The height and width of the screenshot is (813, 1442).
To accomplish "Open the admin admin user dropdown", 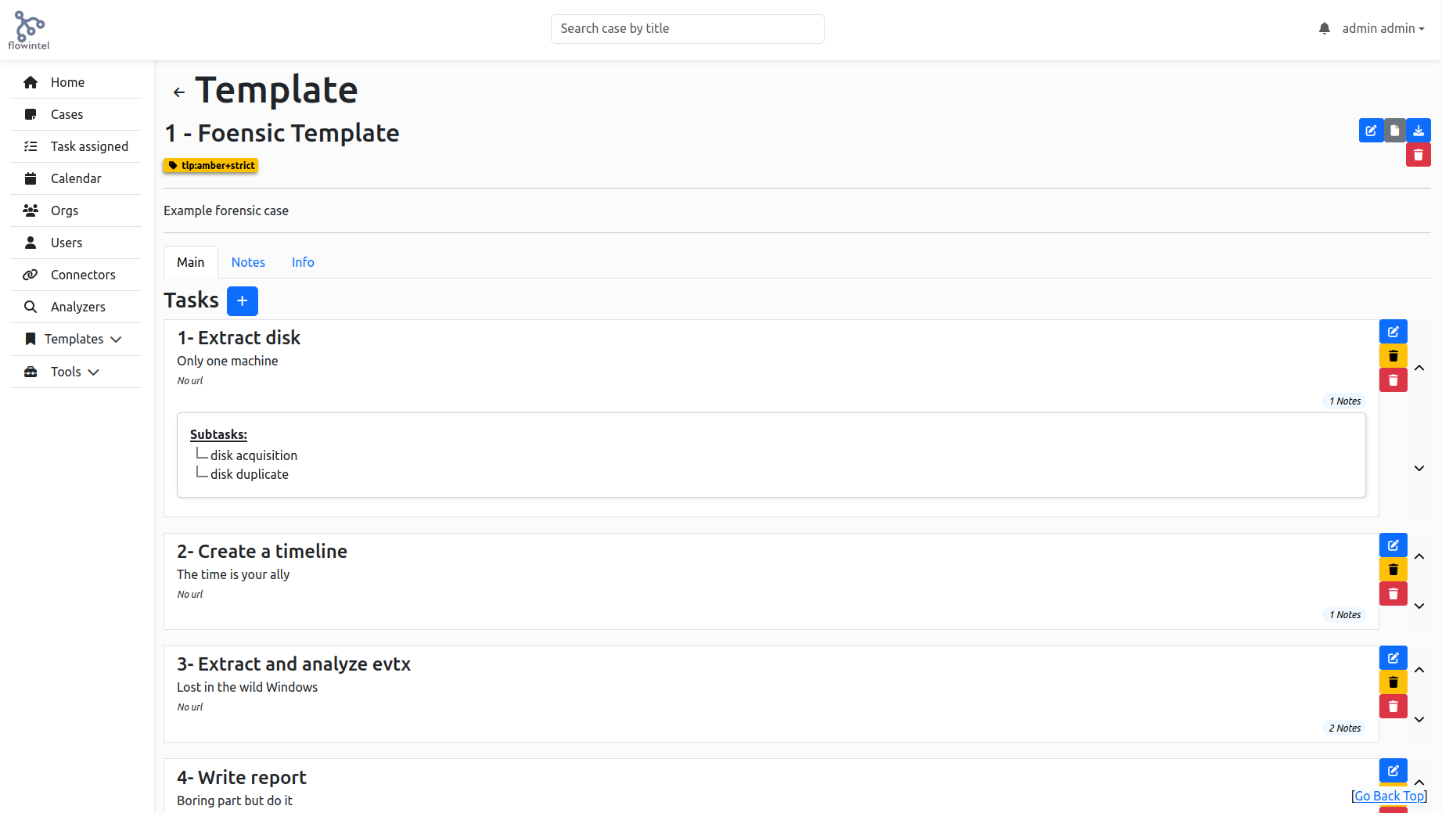I will (x=1383, y=28).
